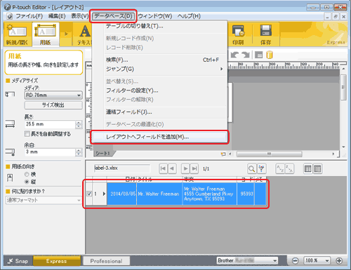Adjust the margin (余白) stepper arrows

click(79, 152)
